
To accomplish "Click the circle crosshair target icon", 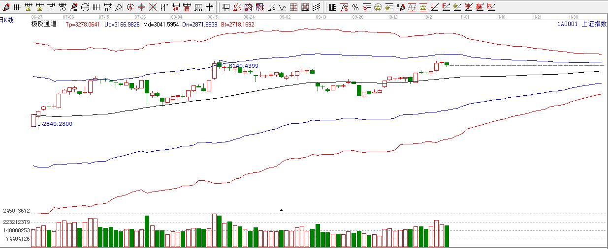I will [x=130, y=7].
